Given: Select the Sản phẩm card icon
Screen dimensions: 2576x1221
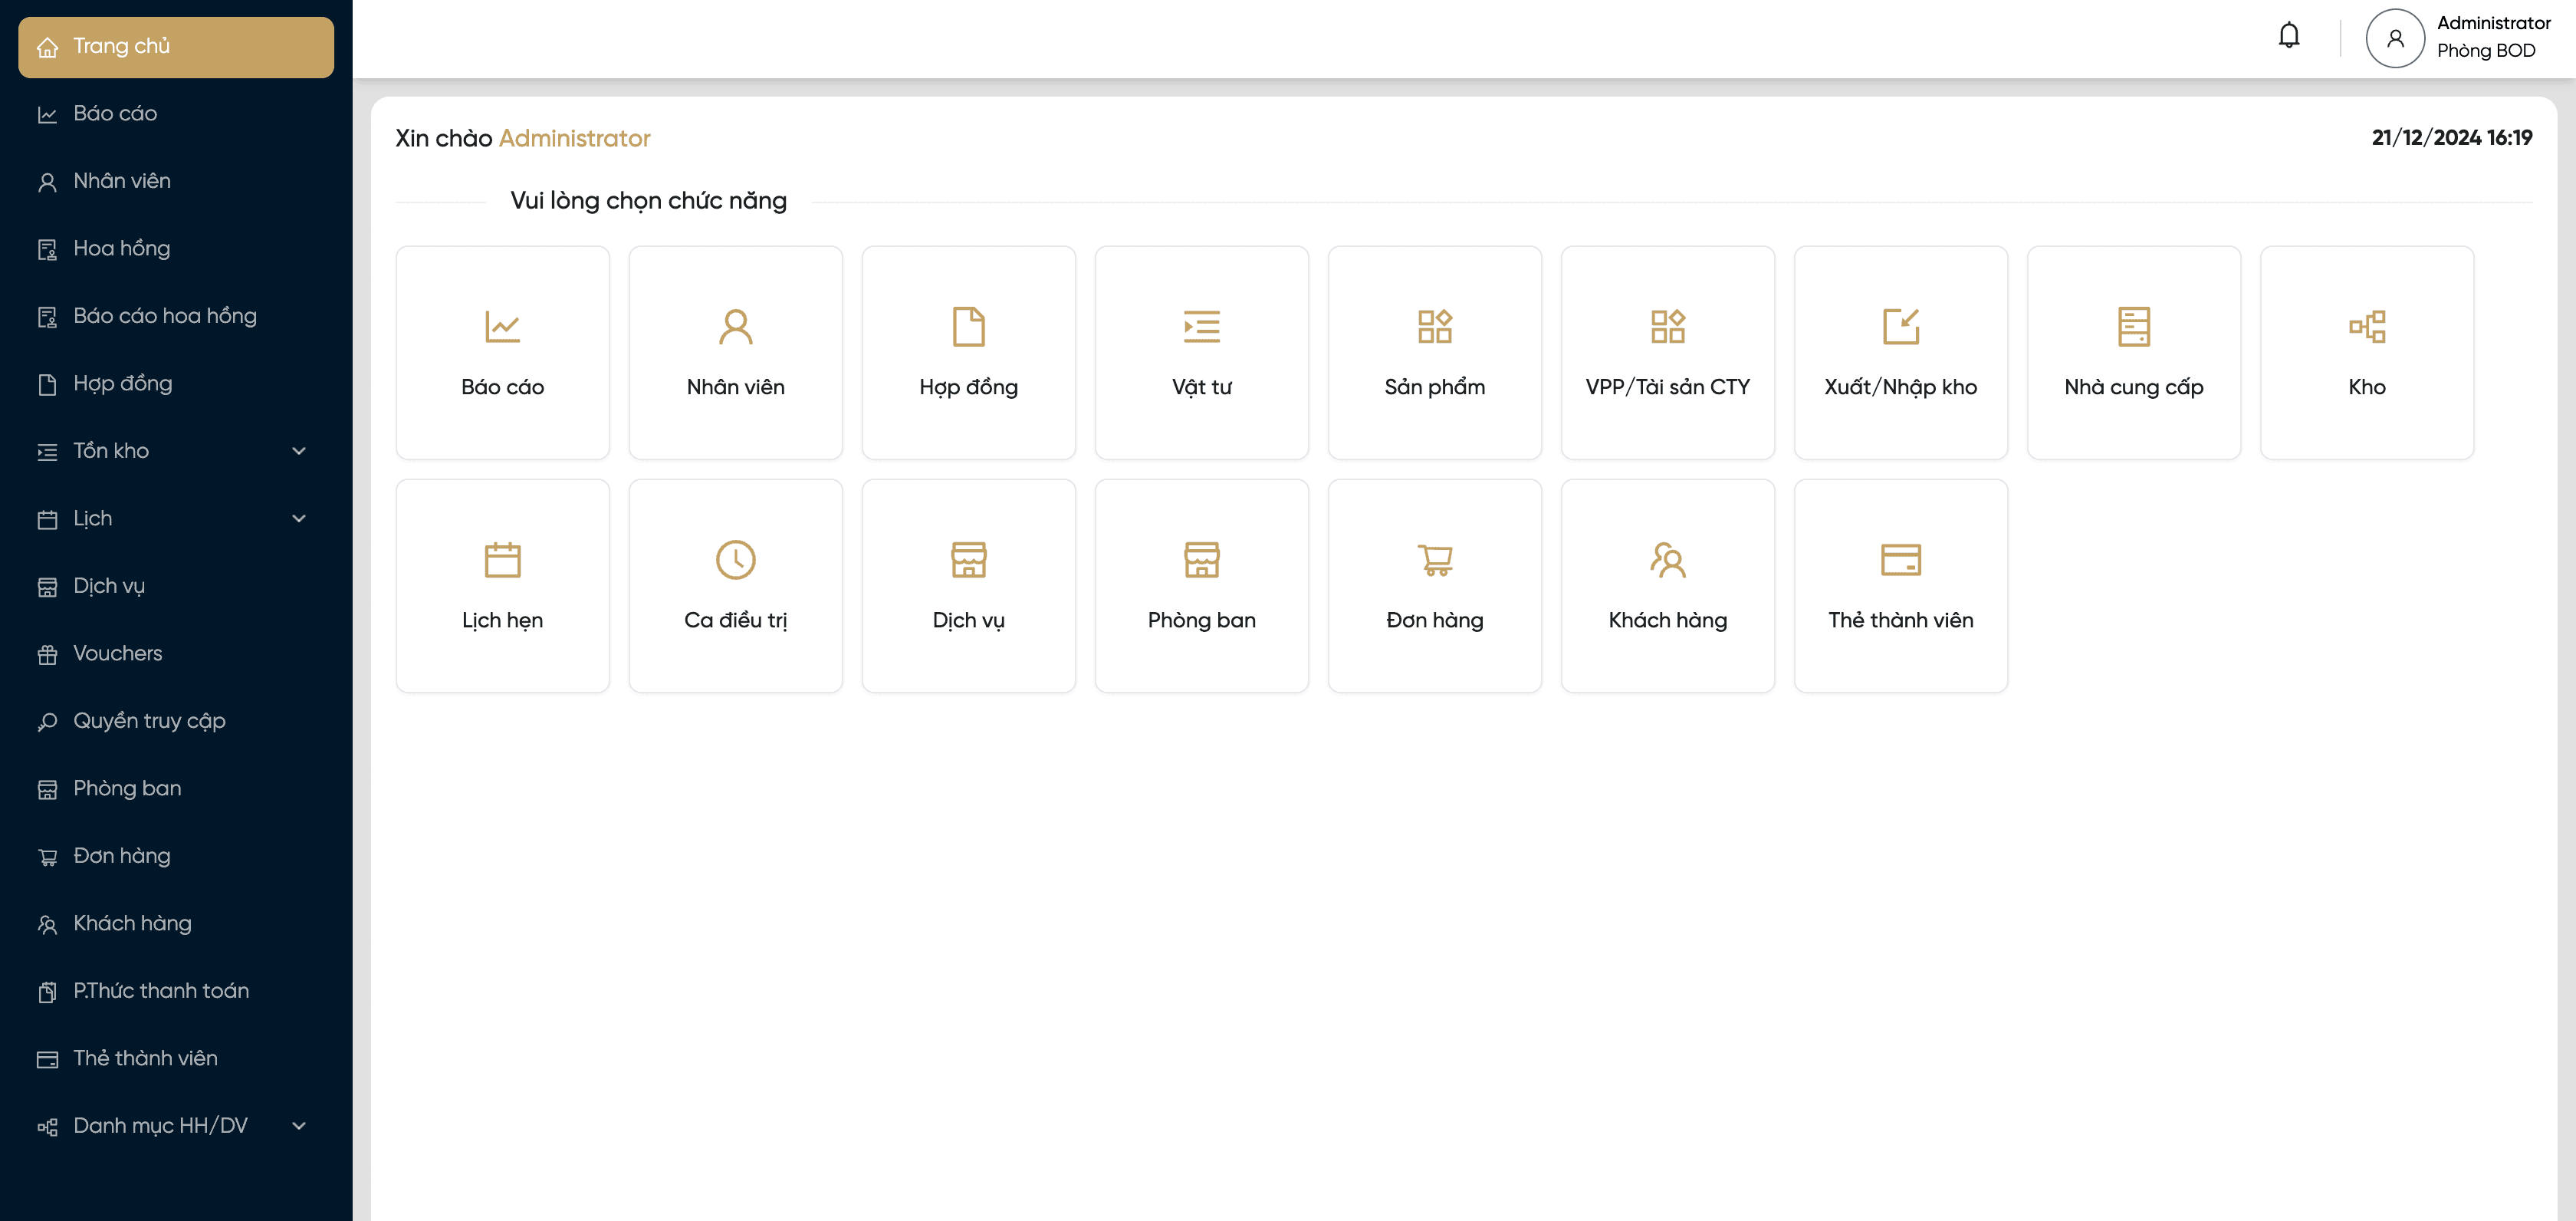Looking at the screenshot, I should pos(1434,326).
